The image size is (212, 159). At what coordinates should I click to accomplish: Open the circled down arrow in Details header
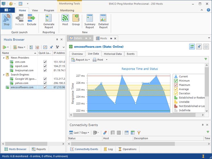pyautogui.click(x=206, y=47)
